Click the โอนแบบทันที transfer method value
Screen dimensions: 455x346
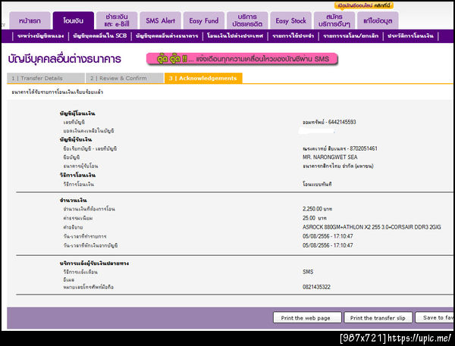[317, 184]
